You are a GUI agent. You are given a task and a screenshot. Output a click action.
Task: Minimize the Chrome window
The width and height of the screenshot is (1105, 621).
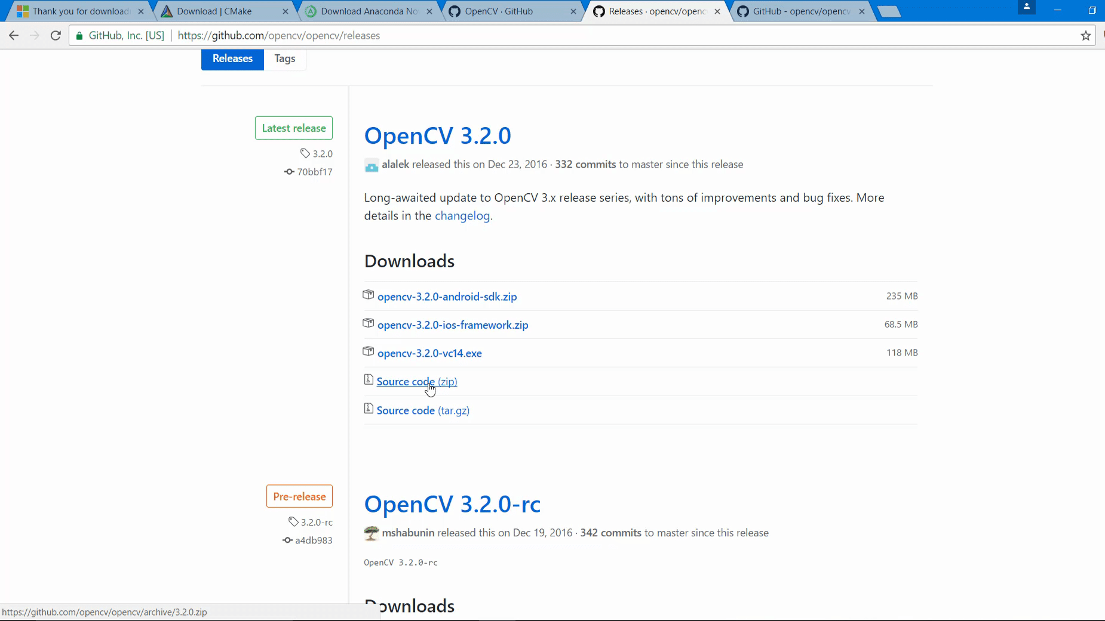(1058, 10)
